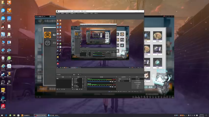Adjust transition duration stepper arrows

(130, 81)
